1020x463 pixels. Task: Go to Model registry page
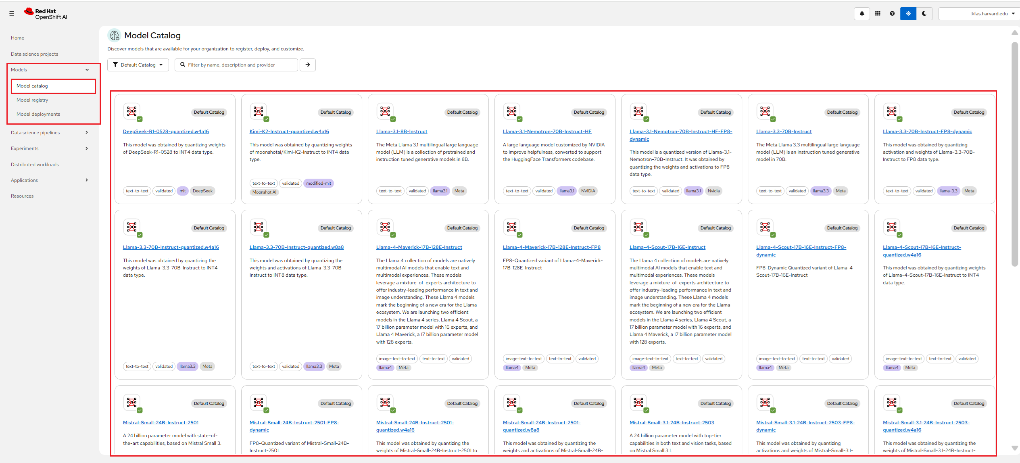[x=32, y=100]
